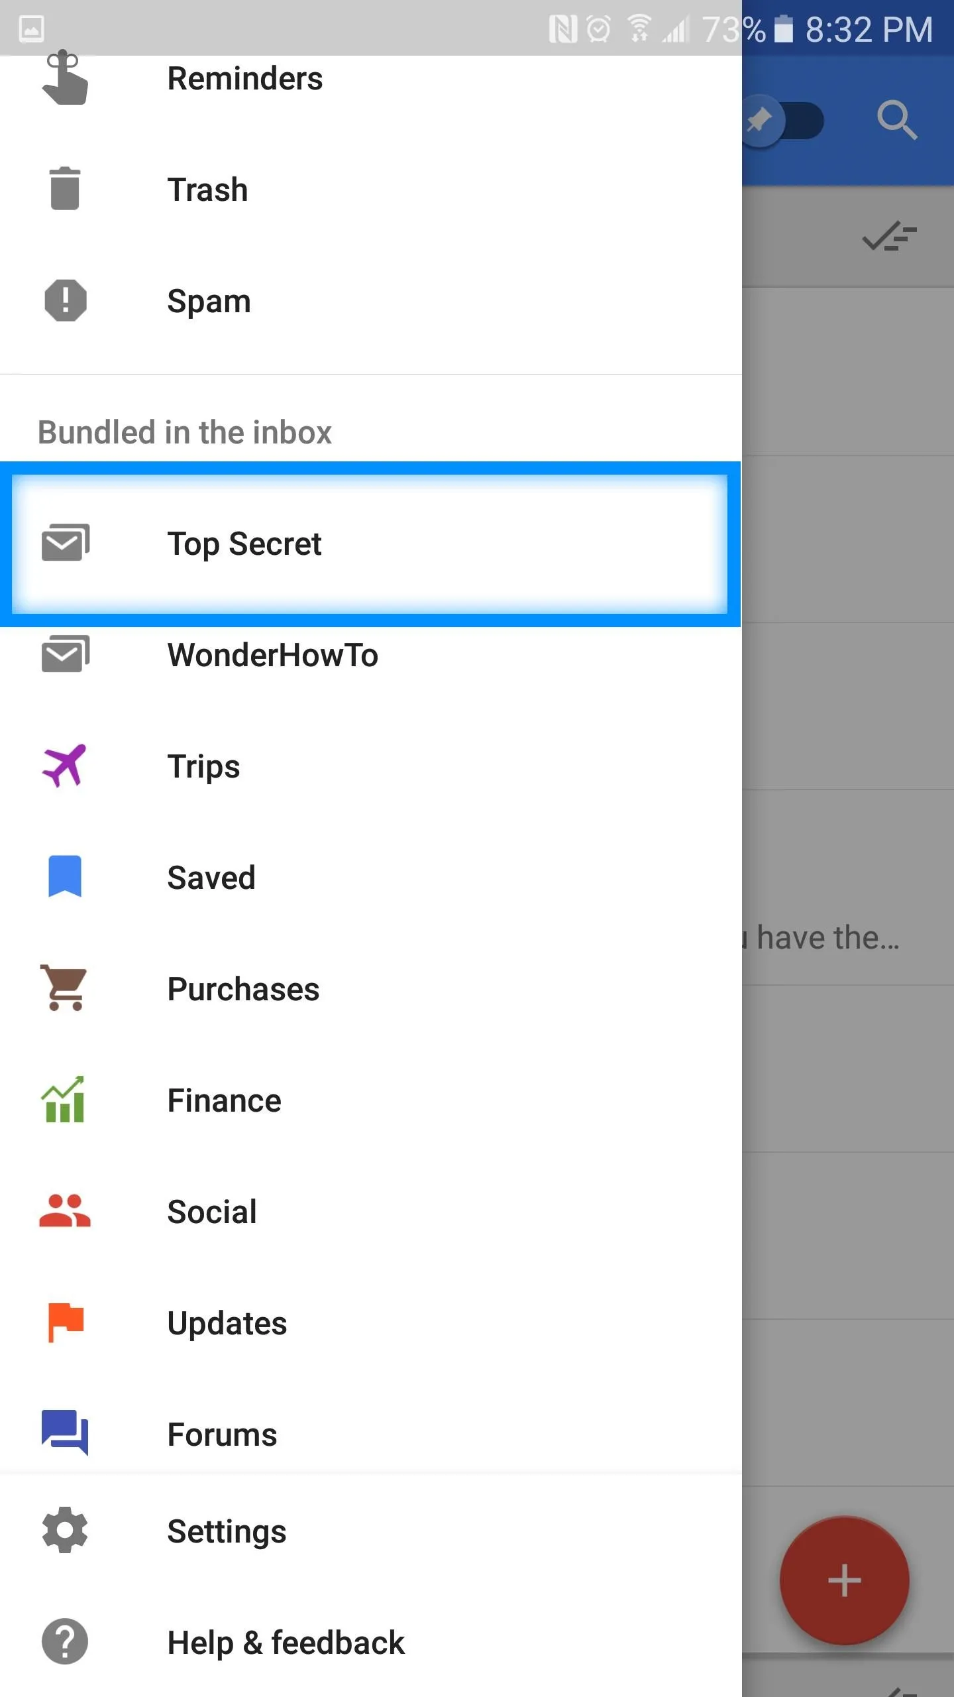
Task: Open the Purchases shopping cart icon
Action: [64, 987]
